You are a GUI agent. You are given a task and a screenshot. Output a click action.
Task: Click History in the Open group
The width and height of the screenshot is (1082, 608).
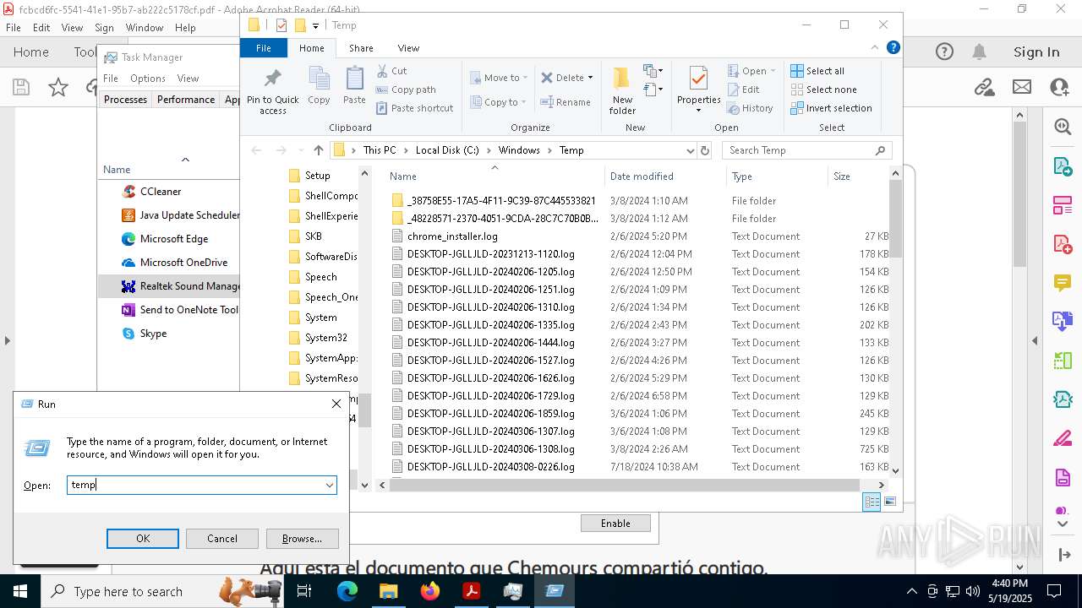click(x=750, y=108)
